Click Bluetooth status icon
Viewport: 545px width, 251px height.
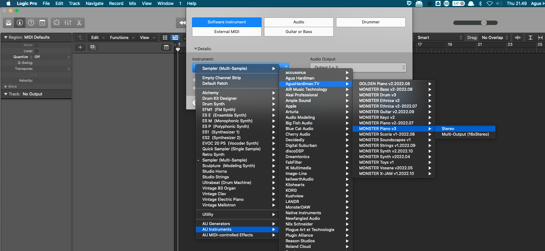pos(480,3)
